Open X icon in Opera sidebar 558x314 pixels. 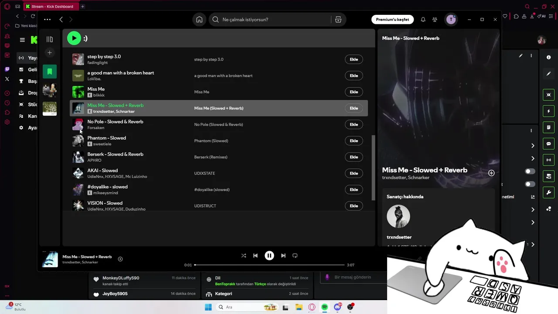coord(7,79)
